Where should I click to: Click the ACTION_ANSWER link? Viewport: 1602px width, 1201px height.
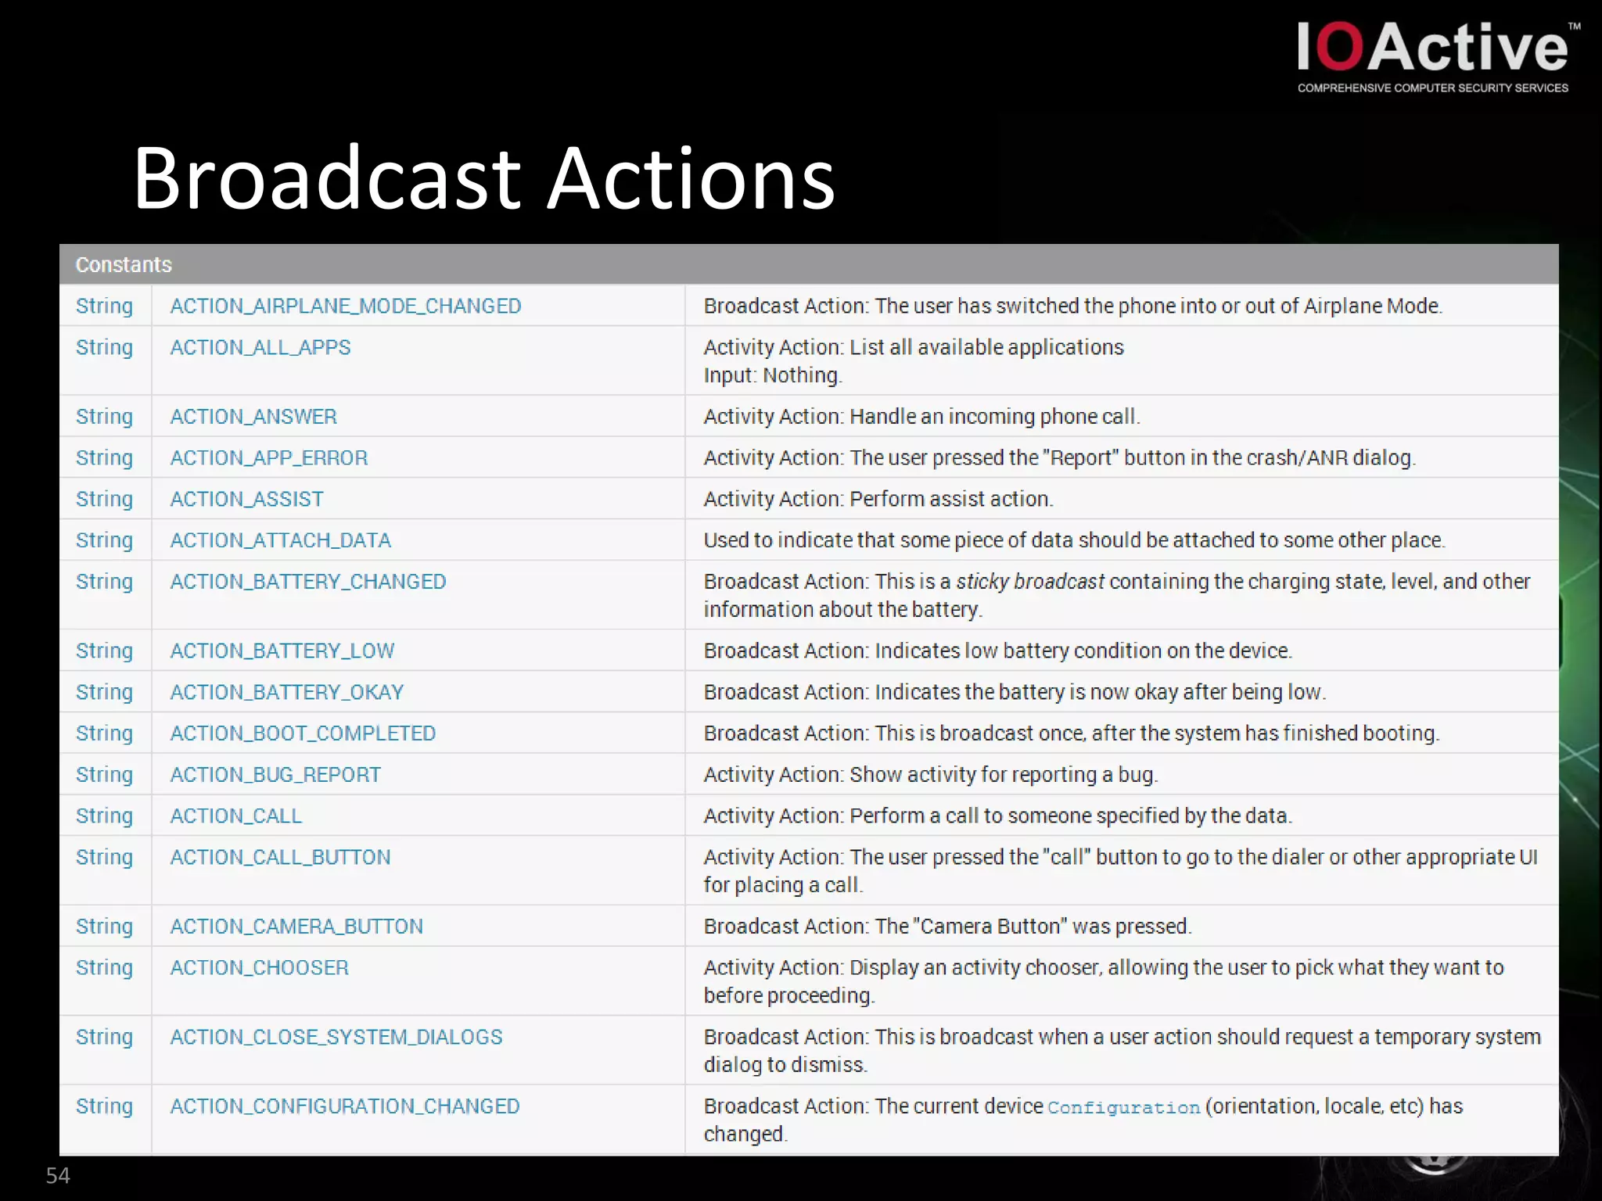253,416
